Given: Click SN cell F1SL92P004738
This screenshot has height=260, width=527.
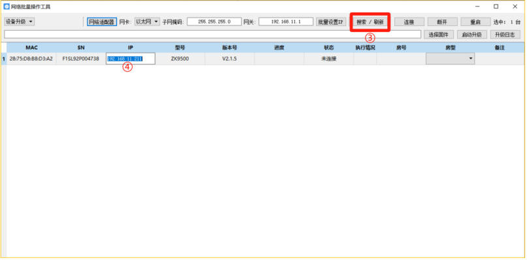Looking at the screenshot, I should (81, 59).
